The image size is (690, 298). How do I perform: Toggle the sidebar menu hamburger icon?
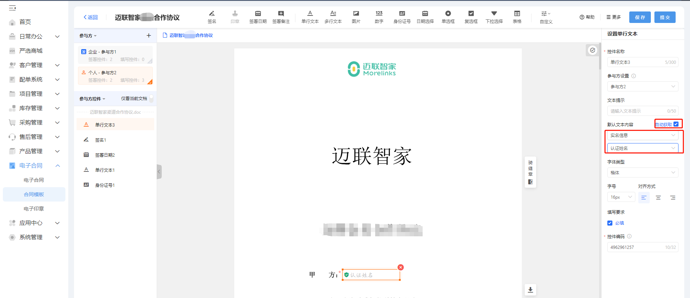(12, 8)
